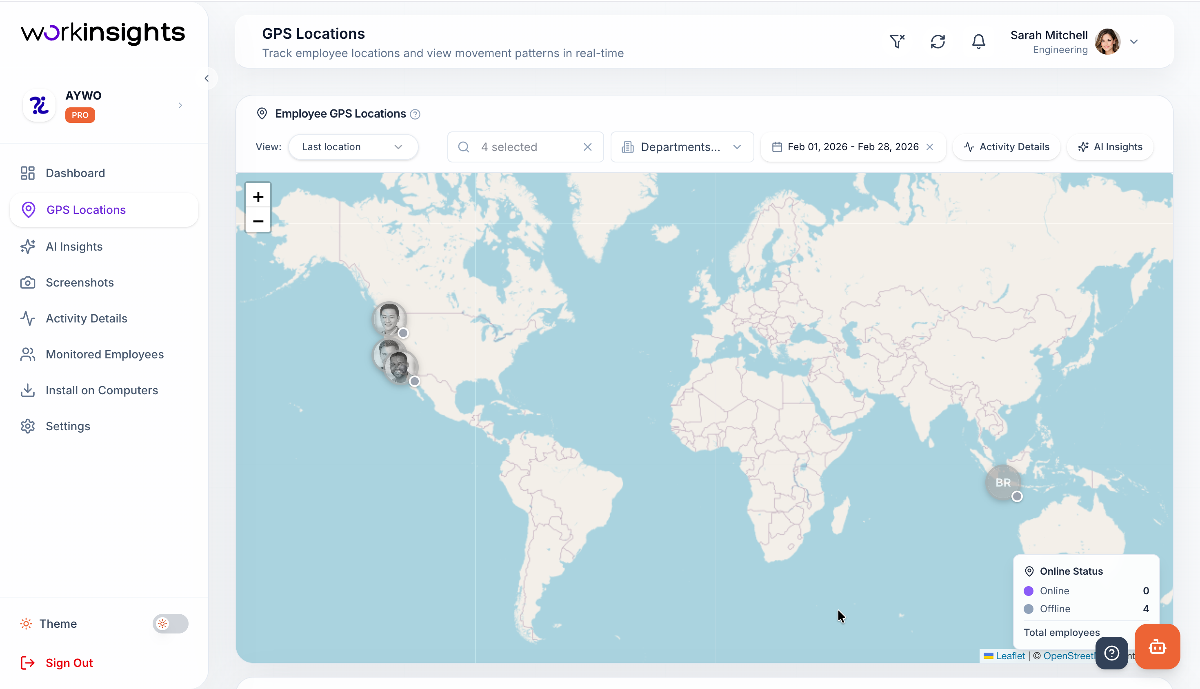Image resolution: width=1200 pixels, height=689 pixels.
Task: Open the Dashboard menu item
Action: pyautogui.click(x=104, y=173)
